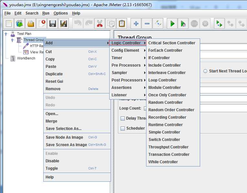This screenshot has width=247, height=193.
Task: Start the test with the green play icon
Action: (x=172, y=24)
